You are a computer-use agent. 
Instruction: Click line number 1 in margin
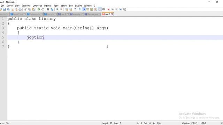tap(3, 18)
